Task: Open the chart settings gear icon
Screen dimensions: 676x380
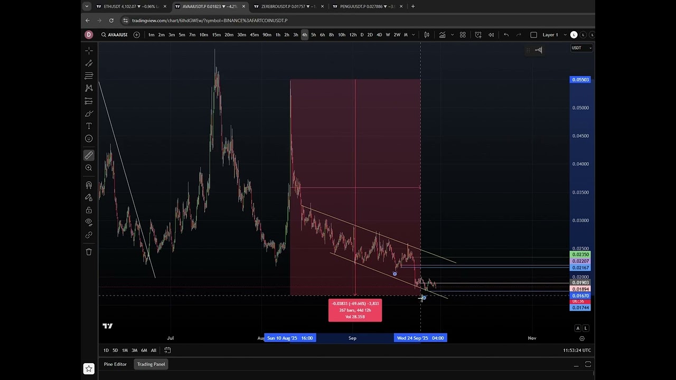Action: (582, 338)
